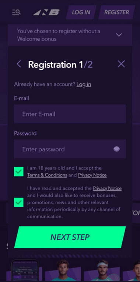The height and width of the screenshot is (282, 140).
Task: Uncheck the receive bonuses and promotions checkbox
Action: (19, 202)
